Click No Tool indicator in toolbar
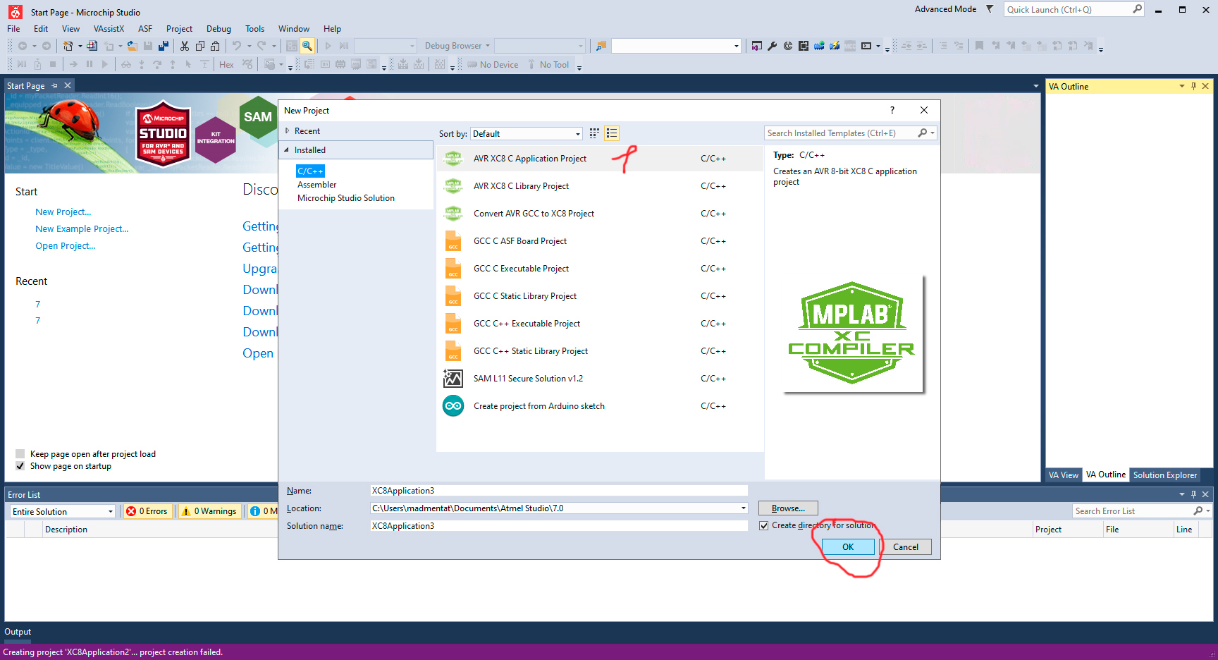 (548, 65)
